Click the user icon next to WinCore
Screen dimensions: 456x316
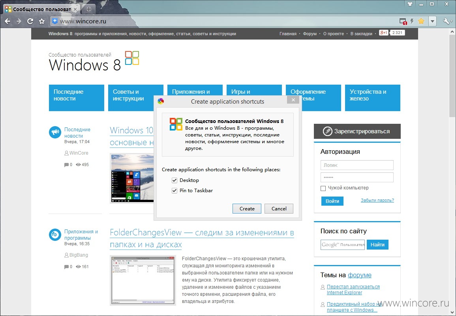click(x=66, y=153)
